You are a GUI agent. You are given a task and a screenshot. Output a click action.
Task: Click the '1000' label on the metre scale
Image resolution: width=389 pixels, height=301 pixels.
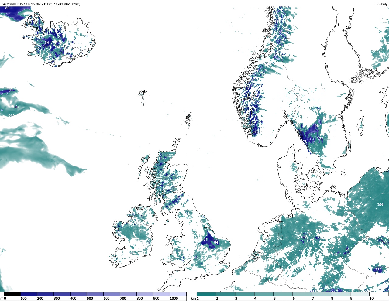tap(174, 299)
